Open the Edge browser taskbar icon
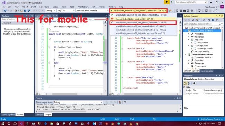Image resolution: width=225 pixels, height=126 pixels. [x=46, y=124]
